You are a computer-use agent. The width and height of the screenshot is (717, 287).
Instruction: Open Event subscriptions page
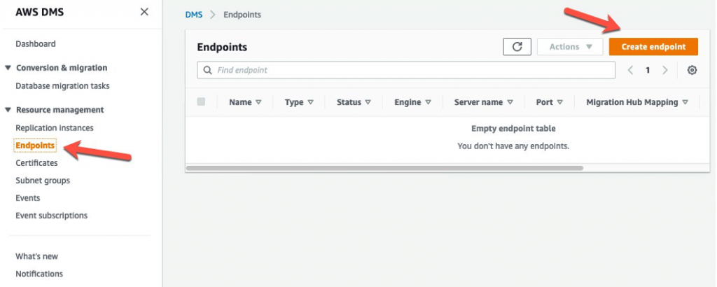pyautogui.click(x=51, y=216)
